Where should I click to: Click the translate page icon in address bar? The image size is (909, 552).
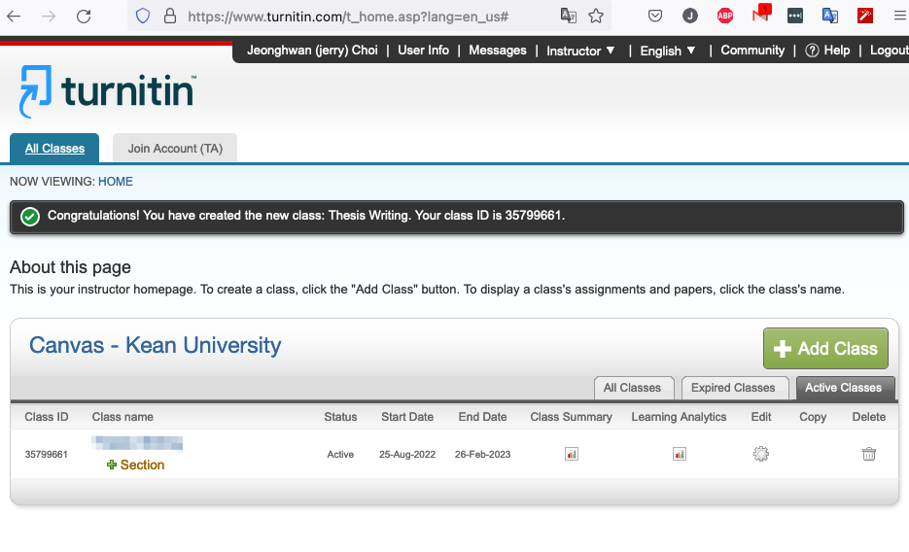(x=568, y=17)
